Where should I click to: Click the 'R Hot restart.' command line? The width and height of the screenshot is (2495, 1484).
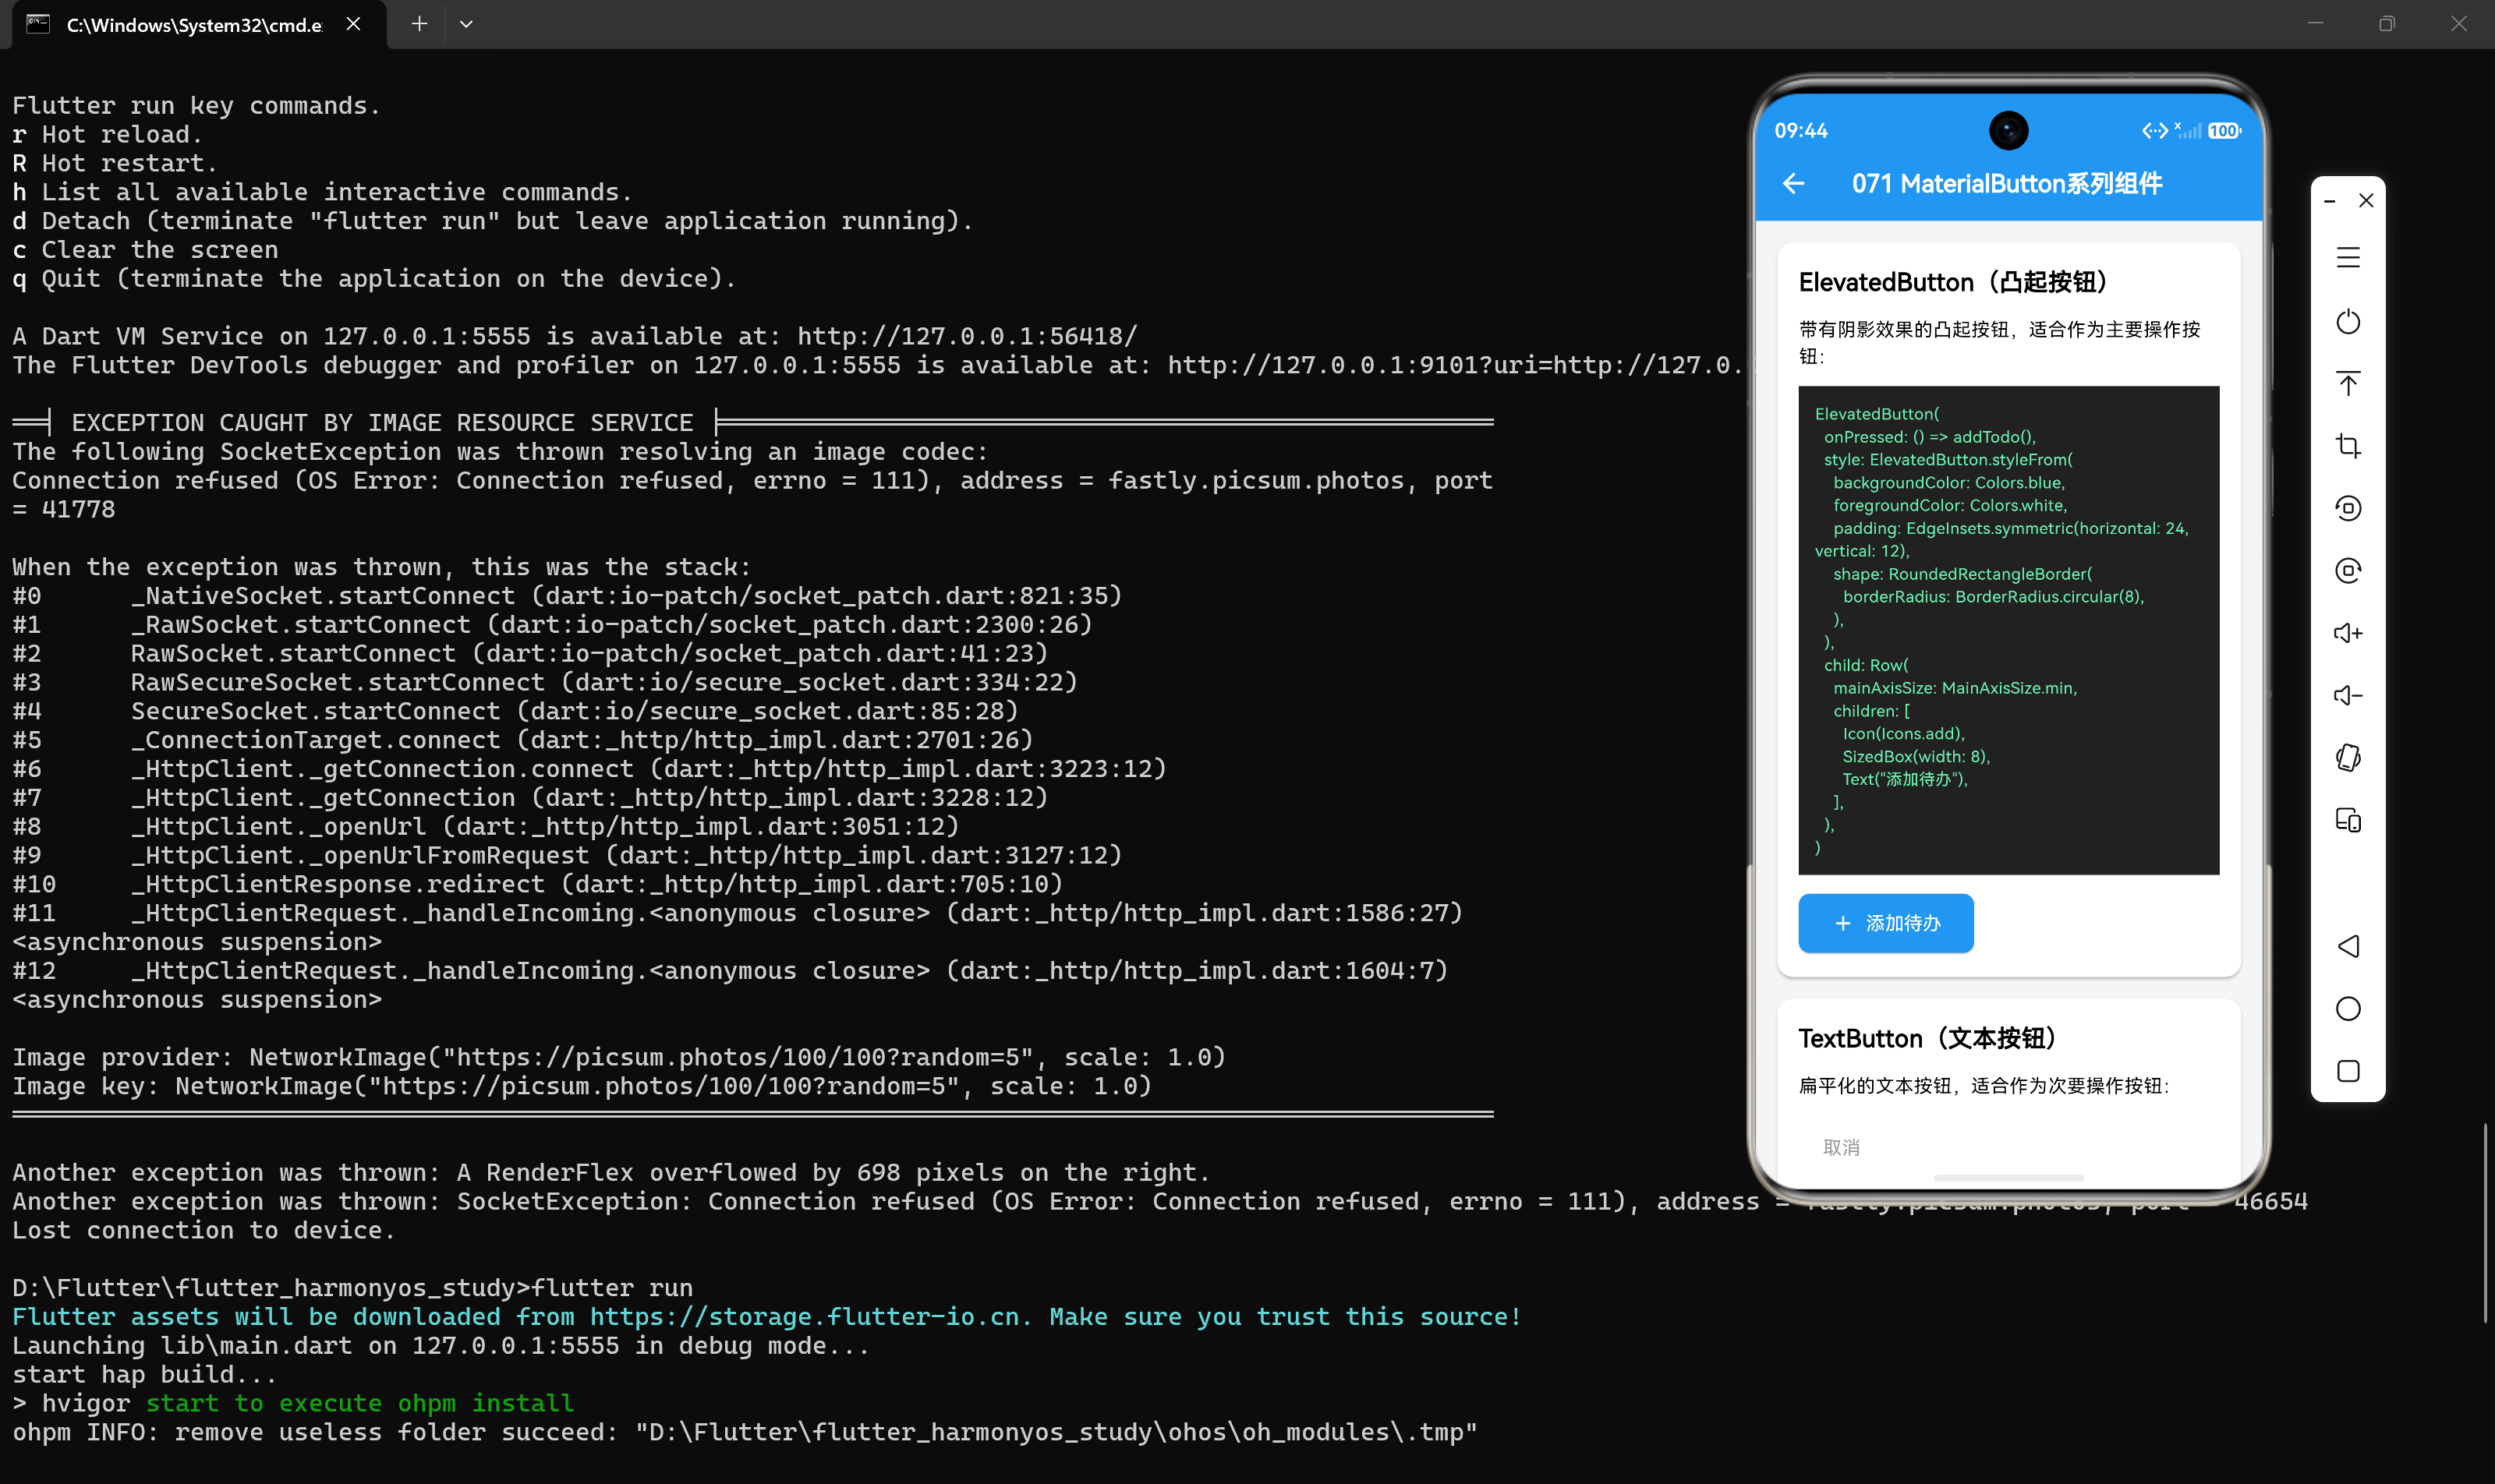[x=115, y=163]
